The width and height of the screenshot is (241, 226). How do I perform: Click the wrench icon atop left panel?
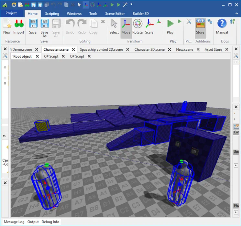pyautogui.click(x=5, y=56)
